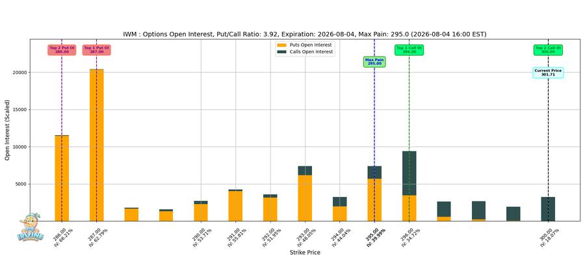Select the 'Puts Open Interest' legend label

(311, 45)
